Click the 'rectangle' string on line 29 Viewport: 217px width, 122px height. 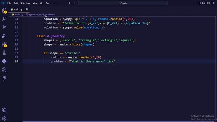click(108, 40)
